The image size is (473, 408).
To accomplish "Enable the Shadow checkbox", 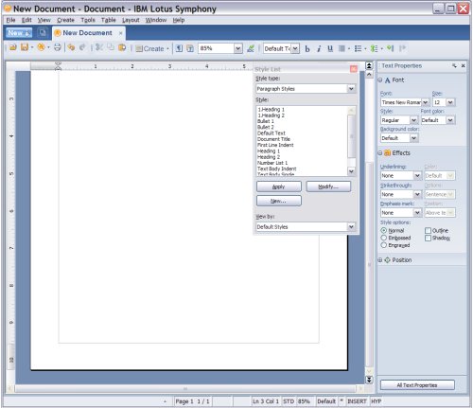I will pyautogui.click(x=428, y=238).
